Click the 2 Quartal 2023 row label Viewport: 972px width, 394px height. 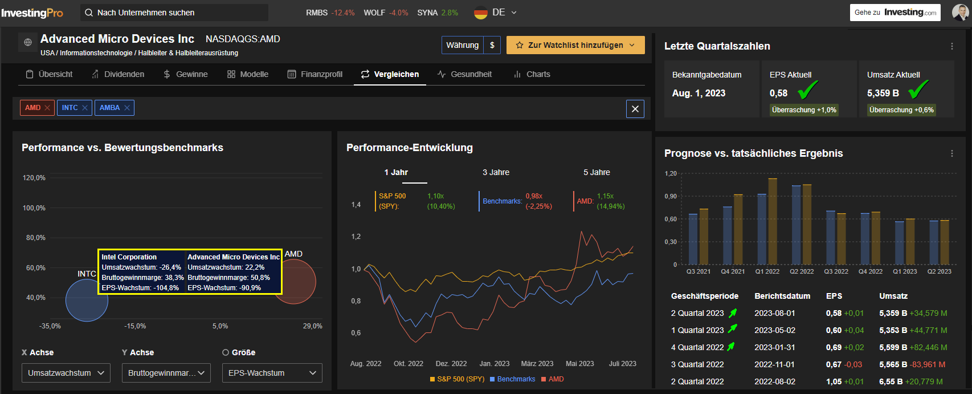[x=697, y=313]
